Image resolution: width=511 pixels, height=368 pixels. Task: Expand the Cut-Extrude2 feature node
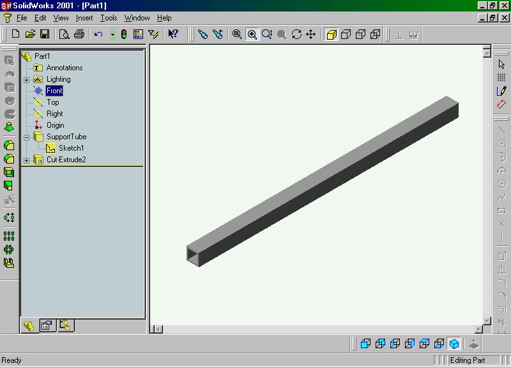pos(27,160)
